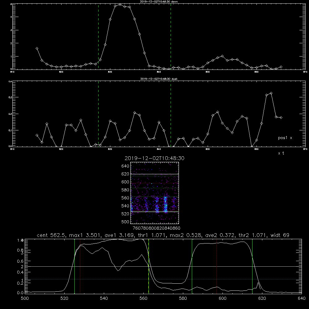309x309 pixels.
Task: Click the '640' label on heat map y-axis
Action: [x=125, y=166]
